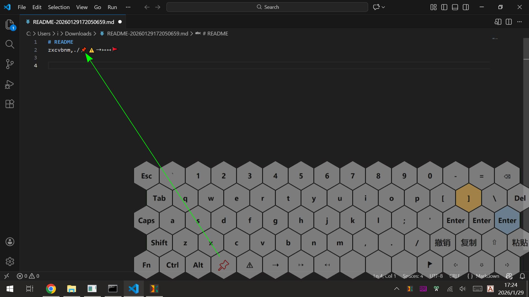Open the Extensions view
The width and height of the screenshot is (529, 297).
(x=10, y=104)
